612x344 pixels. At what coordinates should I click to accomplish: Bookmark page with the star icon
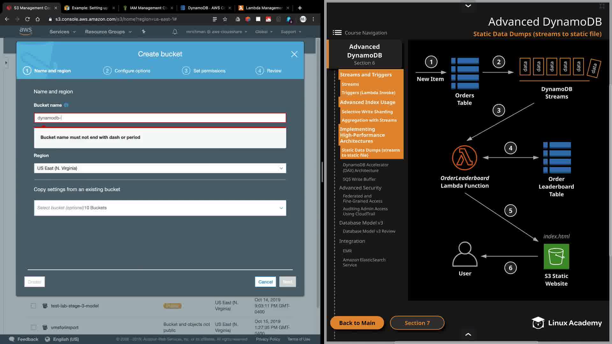click(225, 19)
